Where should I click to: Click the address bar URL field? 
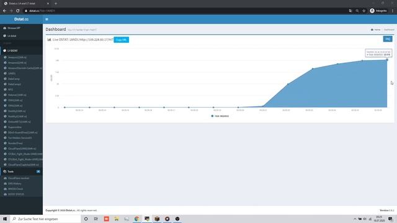coord(185,11)
